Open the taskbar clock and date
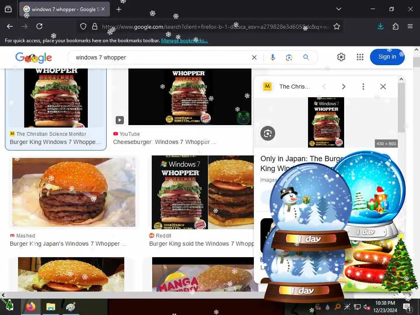Image resolution: width=420 pixels, height=315 pixels. pyautogui.click(x=385, y=307)
